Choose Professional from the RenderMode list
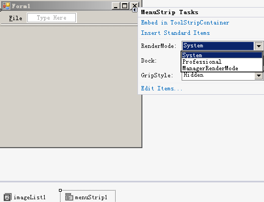Viewport: 264px width, 202px height. (x=222, y=62)
